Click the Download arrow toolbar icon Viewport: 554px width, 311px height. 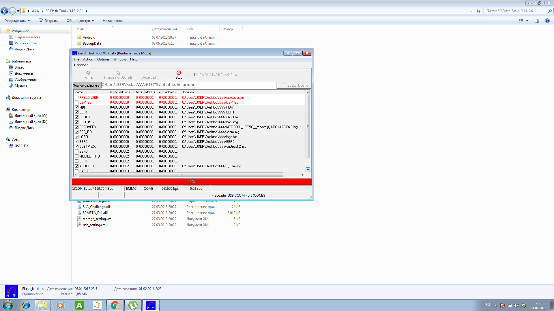coord(149,73)
